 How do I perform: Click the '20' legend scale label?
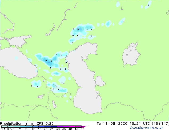[46, 129]
